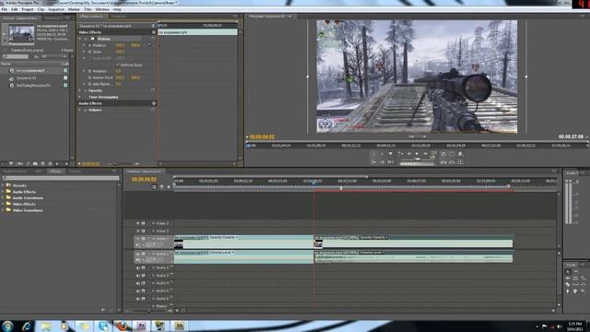
Task: Open Firefox from the taskbar
Action: (x=122, y=326)
